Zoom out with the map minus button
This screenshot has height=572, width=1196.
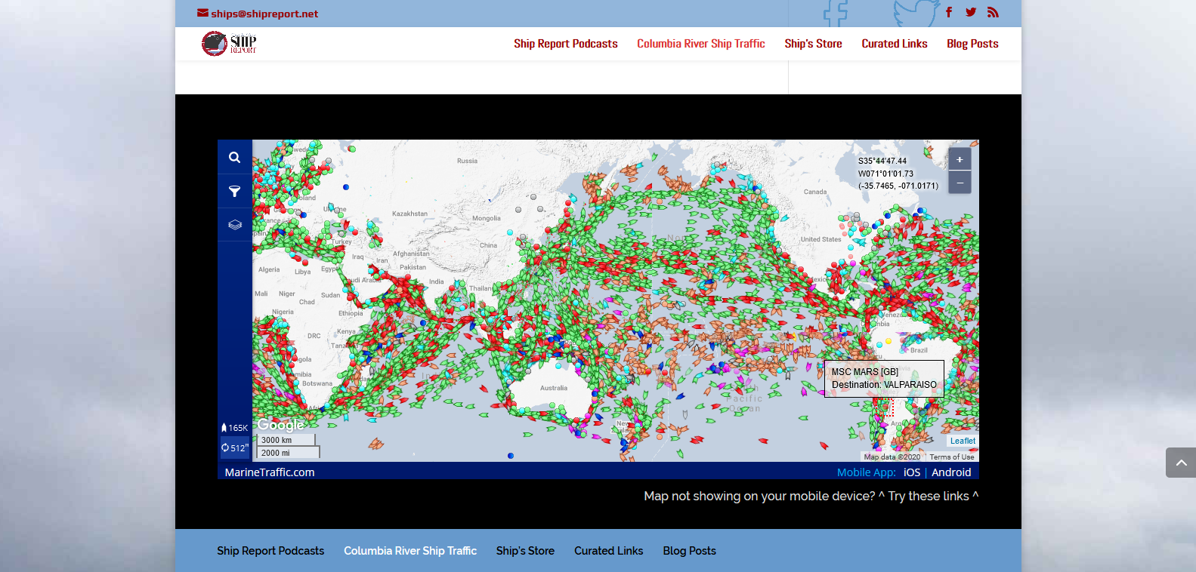(960, 183)
